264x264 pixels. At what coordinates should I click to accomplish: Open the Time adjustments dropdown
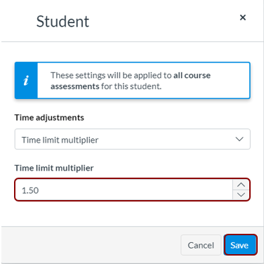click(132, 139)
